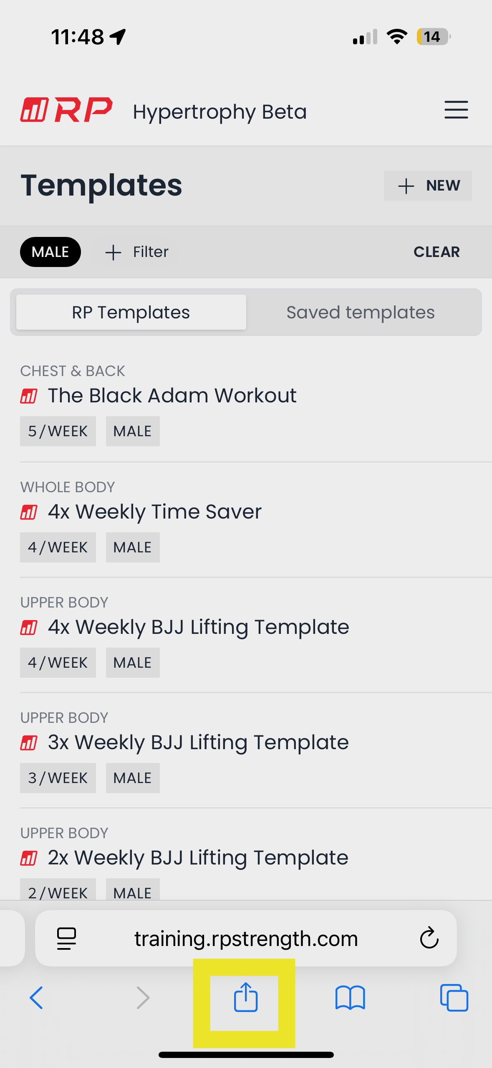Tap the Safari share icon
Image resolution: width=492 pixels, height=1068 pixels.
[245, 998]
